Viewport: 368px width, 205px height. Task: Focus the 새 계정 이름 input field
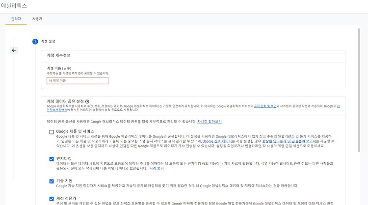click(78, 81)
